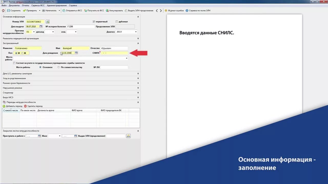Select the Основное work place radio button

point(40,67)
